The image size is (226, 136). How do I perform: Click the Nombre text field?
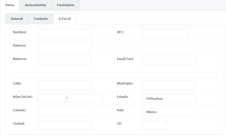[64, 33]
